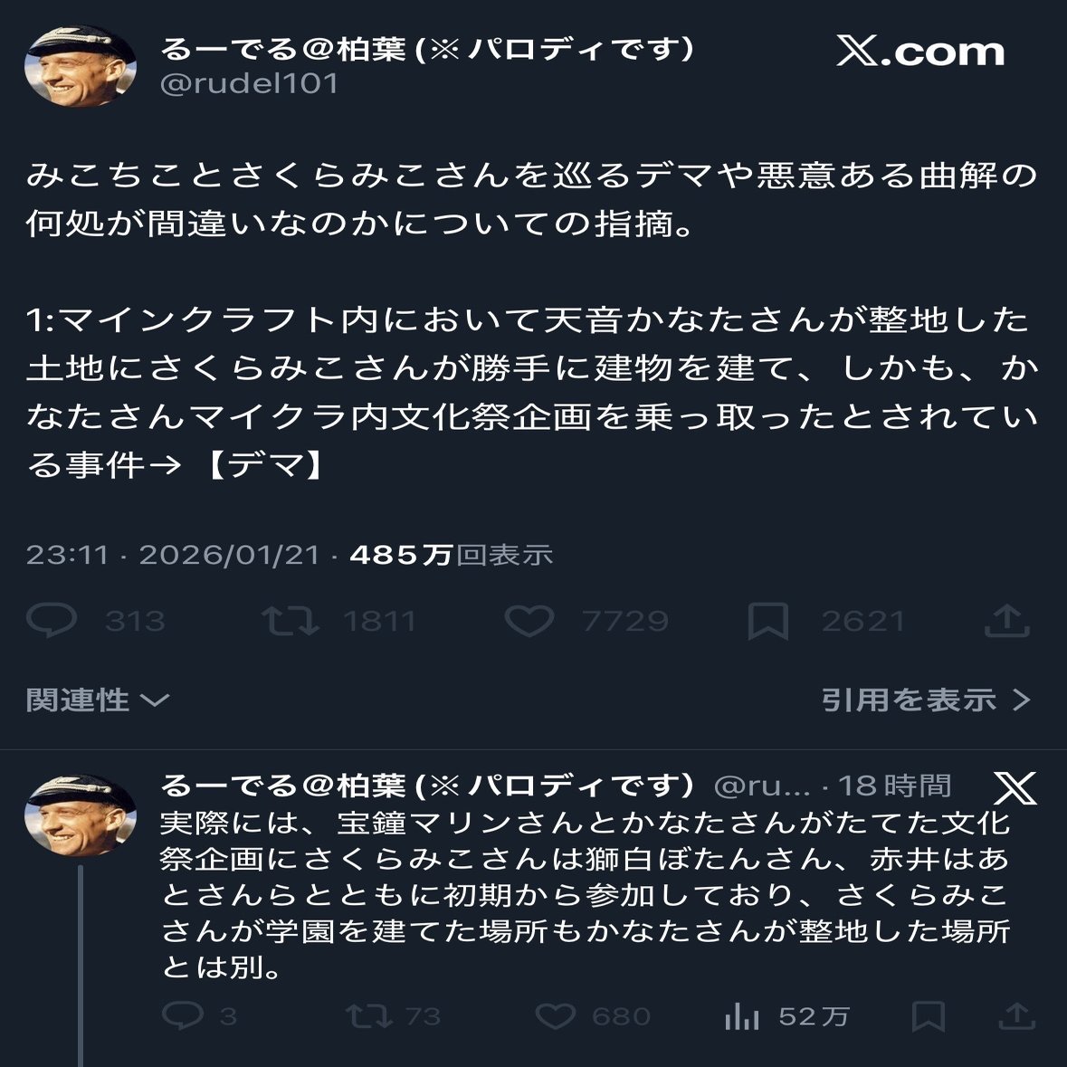Click the X.com logo
Screen dimensions: 1067x1067
tap(920, 51)
